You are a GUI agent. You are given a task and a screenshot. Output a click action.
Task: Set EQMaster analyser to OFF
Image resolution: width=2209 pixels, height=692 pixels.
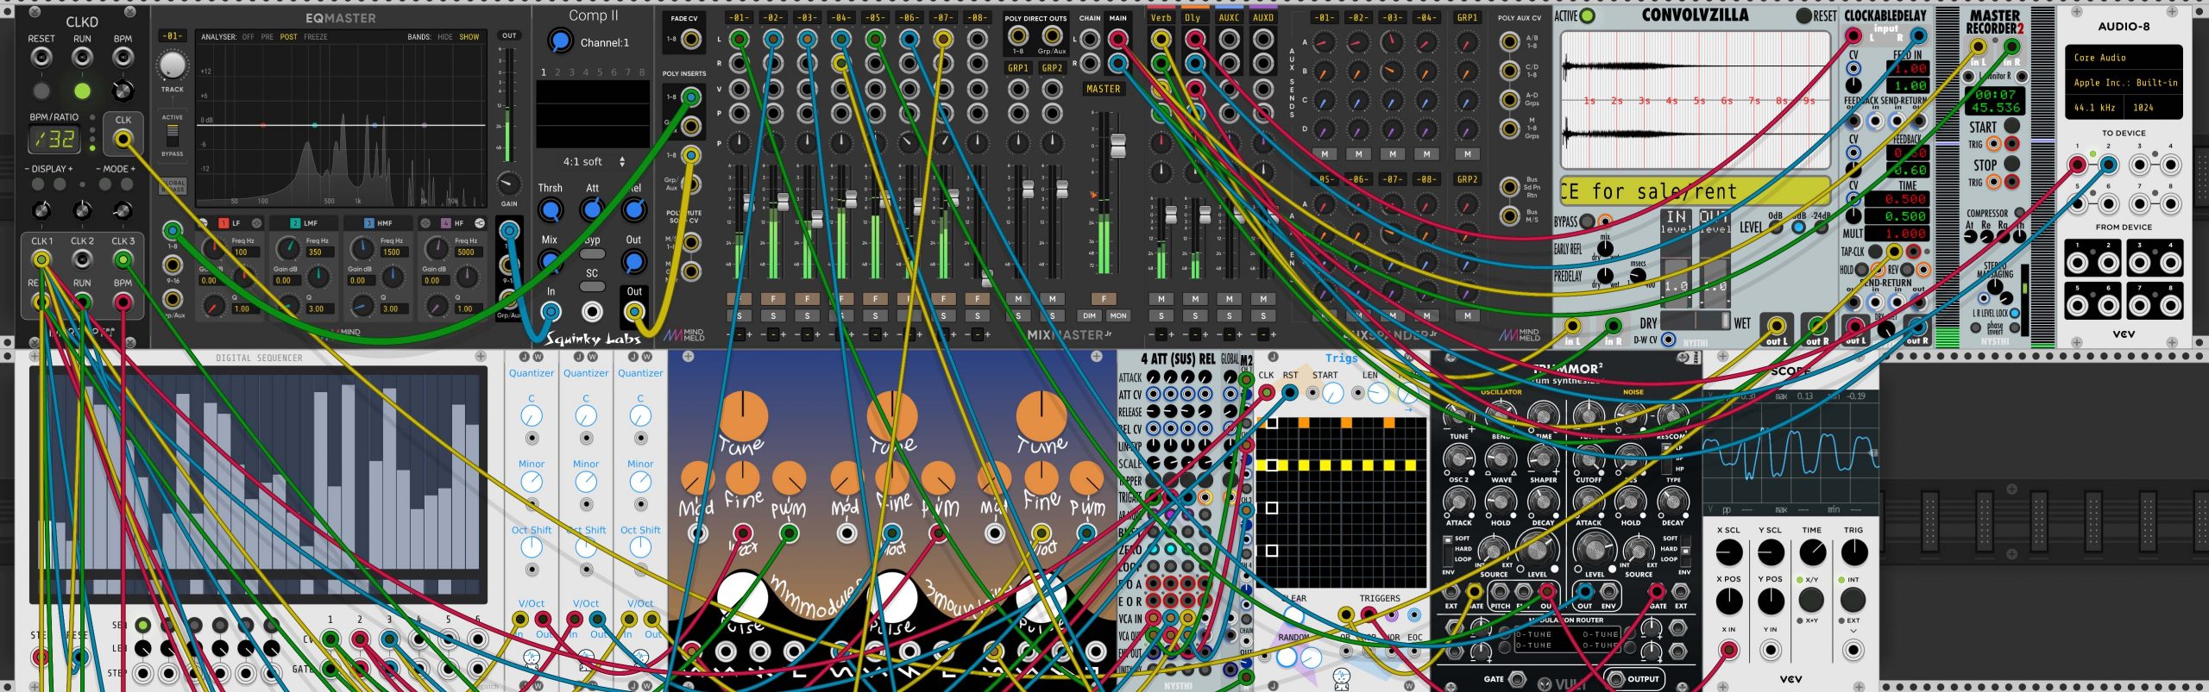249,37
